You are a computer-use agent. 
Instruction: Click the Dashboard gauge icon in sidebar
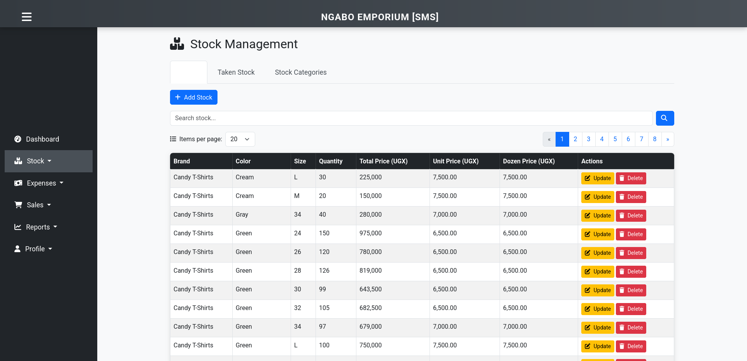pos(18,139)
